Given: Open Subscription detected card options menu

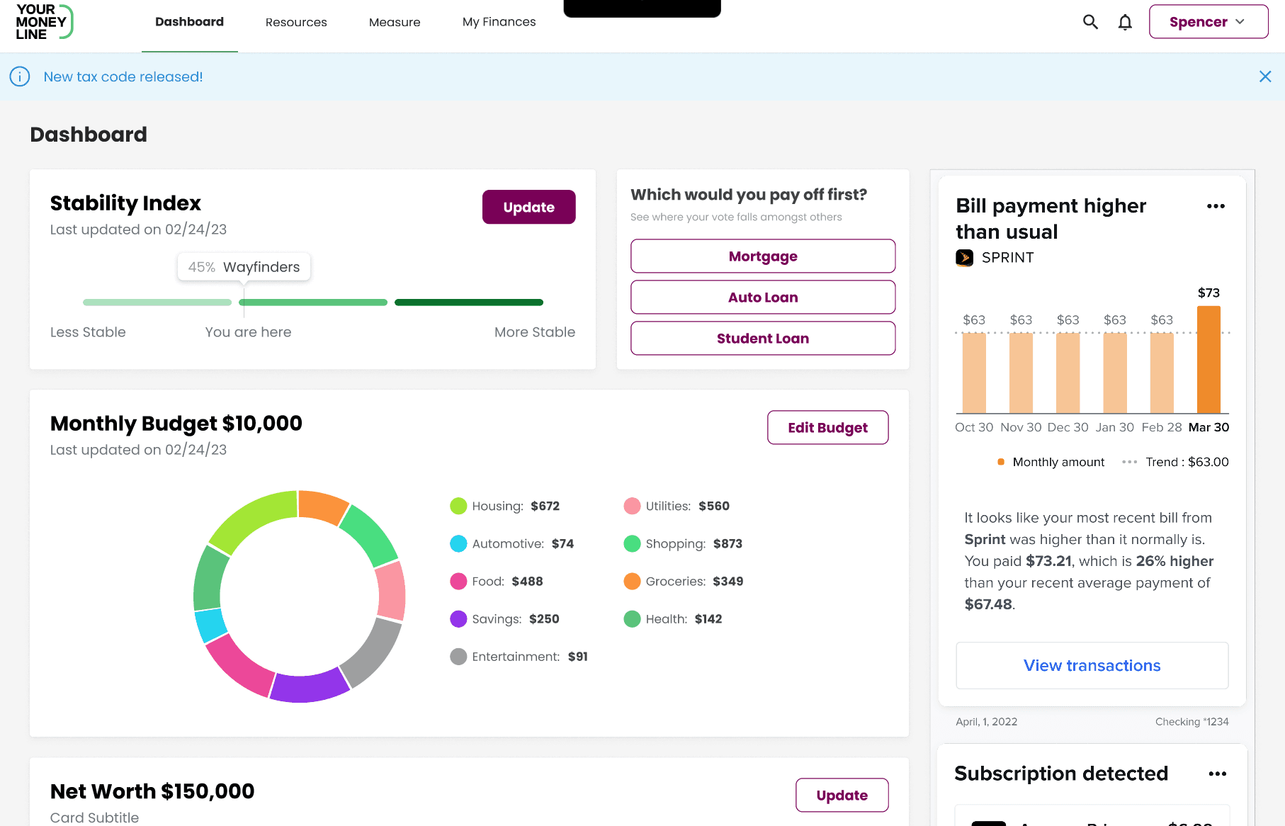Looking at the screenshot, I should 1217,774.
